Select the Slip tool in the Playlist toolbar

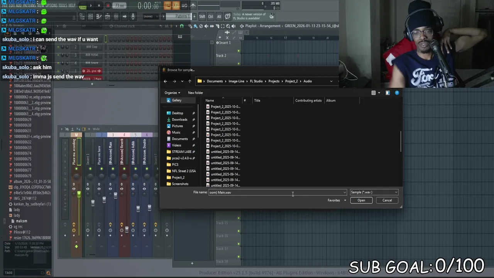(x=212, y=26)
